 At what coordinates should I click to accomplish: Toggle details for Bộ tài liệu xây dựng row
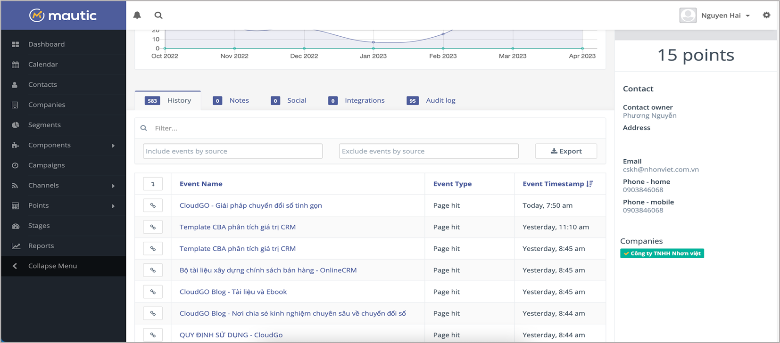153,270
